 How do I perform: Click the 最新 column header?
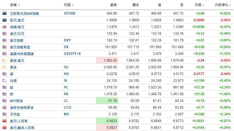(x=113, y=5)
